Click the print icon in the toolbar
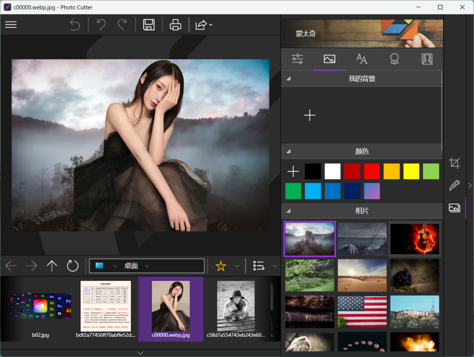474x357 pixels. tap(175, 25)
